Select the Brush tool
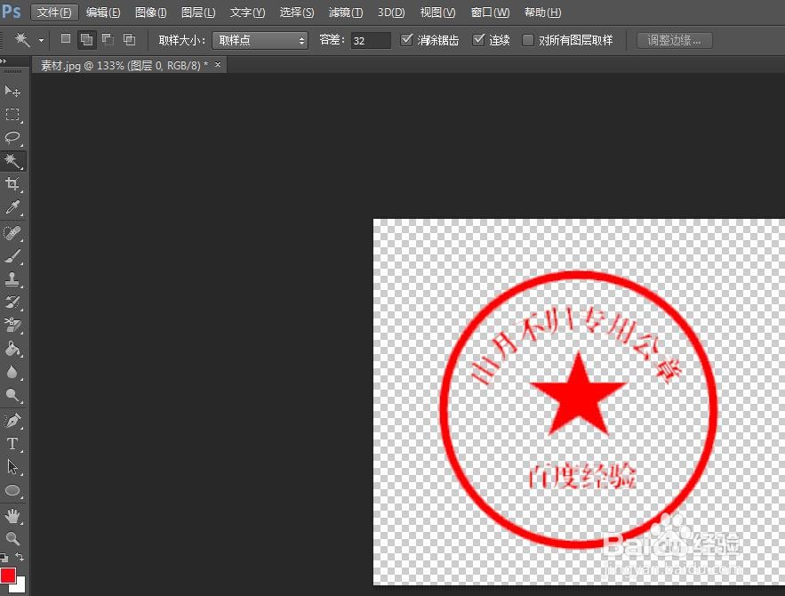Image resolution: width=785 pixels, height=596 pixels. tap(12, 256)
